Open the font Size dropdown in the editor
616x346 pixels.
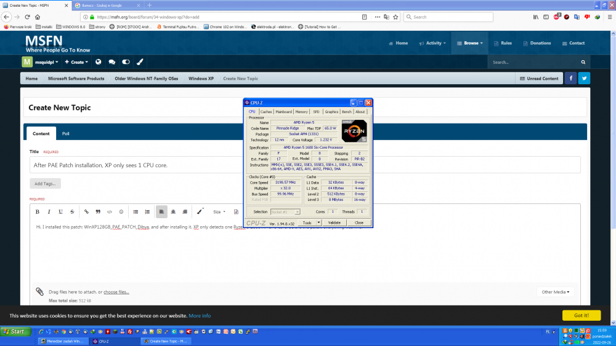tap(218, 211)
